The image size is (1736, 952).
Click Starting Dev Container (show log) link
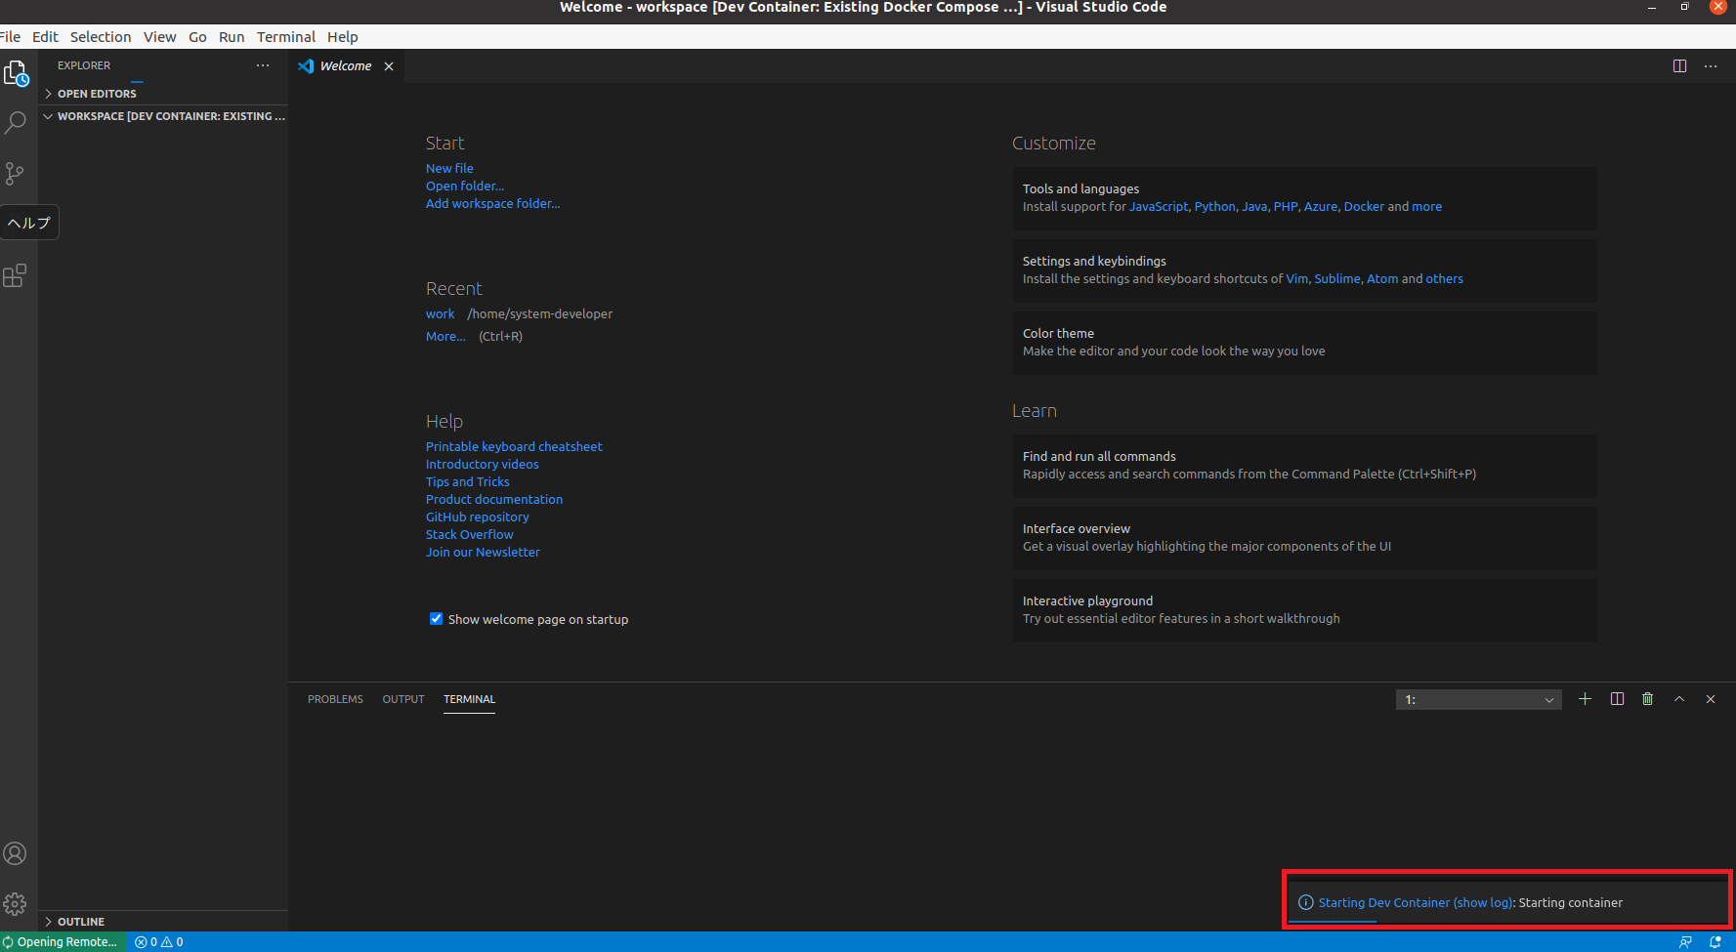[x=1416, y=902]
